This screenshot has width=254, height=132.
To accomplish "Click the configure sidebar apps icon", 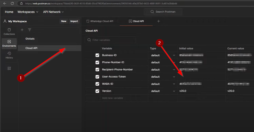I will (x=9, y=68).
